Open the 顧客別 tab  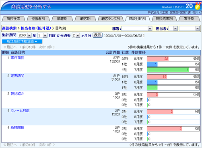pos(85,19)
